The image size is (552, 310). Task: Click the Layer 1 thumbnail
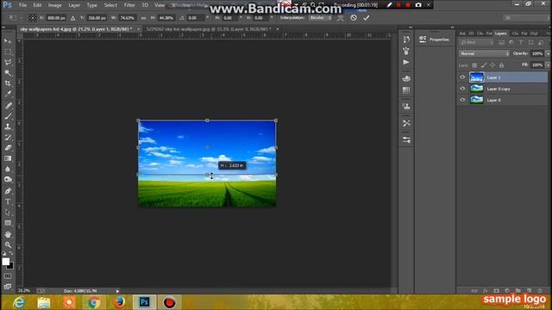click(477, 77)
